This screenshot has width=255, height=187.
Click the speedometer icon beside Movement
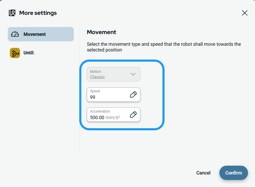coord(15,34)
